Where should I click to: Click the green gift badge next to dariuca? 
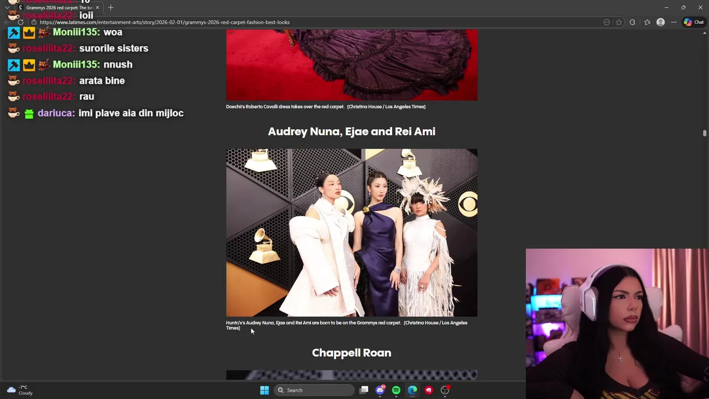click(x=29, y=114)
